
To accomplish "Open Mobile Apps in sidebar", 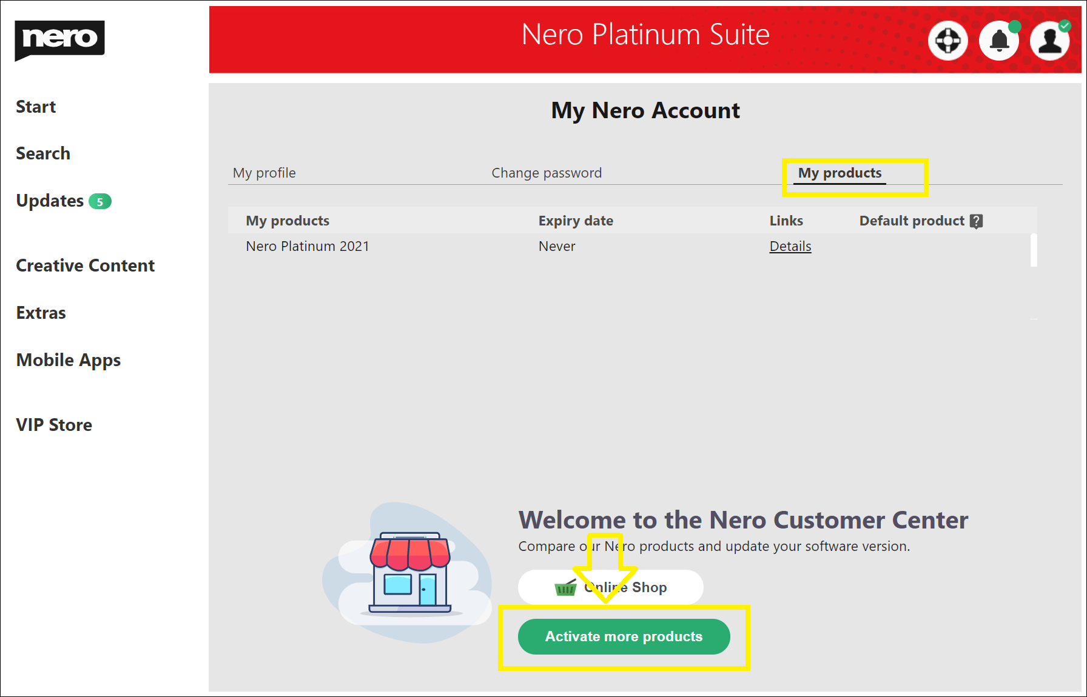I will coord(68,359).
